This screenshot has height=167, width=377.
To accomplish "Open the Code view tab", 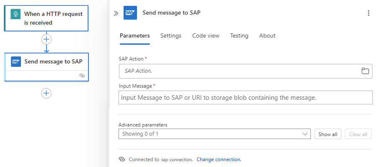I will 206,36.
